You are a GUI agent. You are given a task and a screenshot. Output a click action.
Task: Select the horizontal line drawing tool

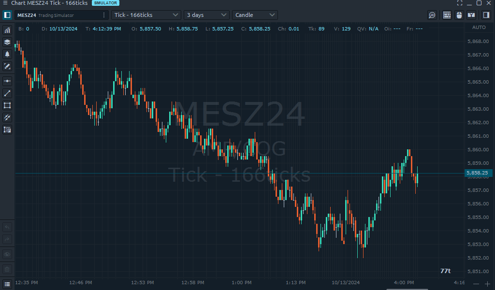tap(7, 81)
